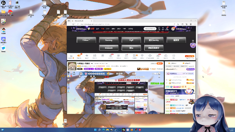Click the diamond icon in activity bar

(142, 56)
